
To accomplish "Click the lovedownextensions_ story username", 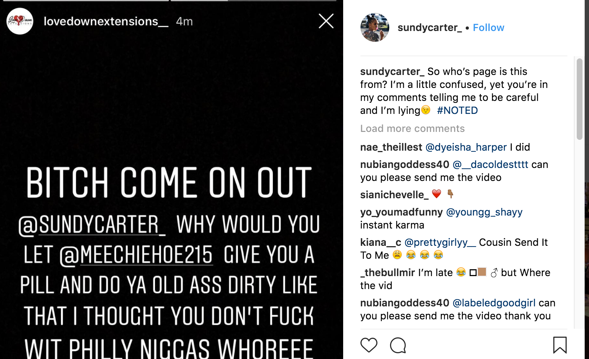I will 106,22.
